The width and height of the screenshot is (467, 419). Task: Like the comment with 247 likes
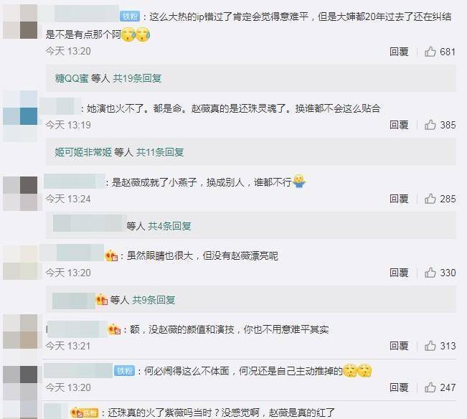tap(430, 387)
